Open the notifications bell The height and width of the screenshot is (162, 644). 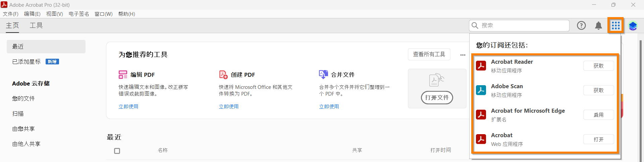tap(598, 25)
